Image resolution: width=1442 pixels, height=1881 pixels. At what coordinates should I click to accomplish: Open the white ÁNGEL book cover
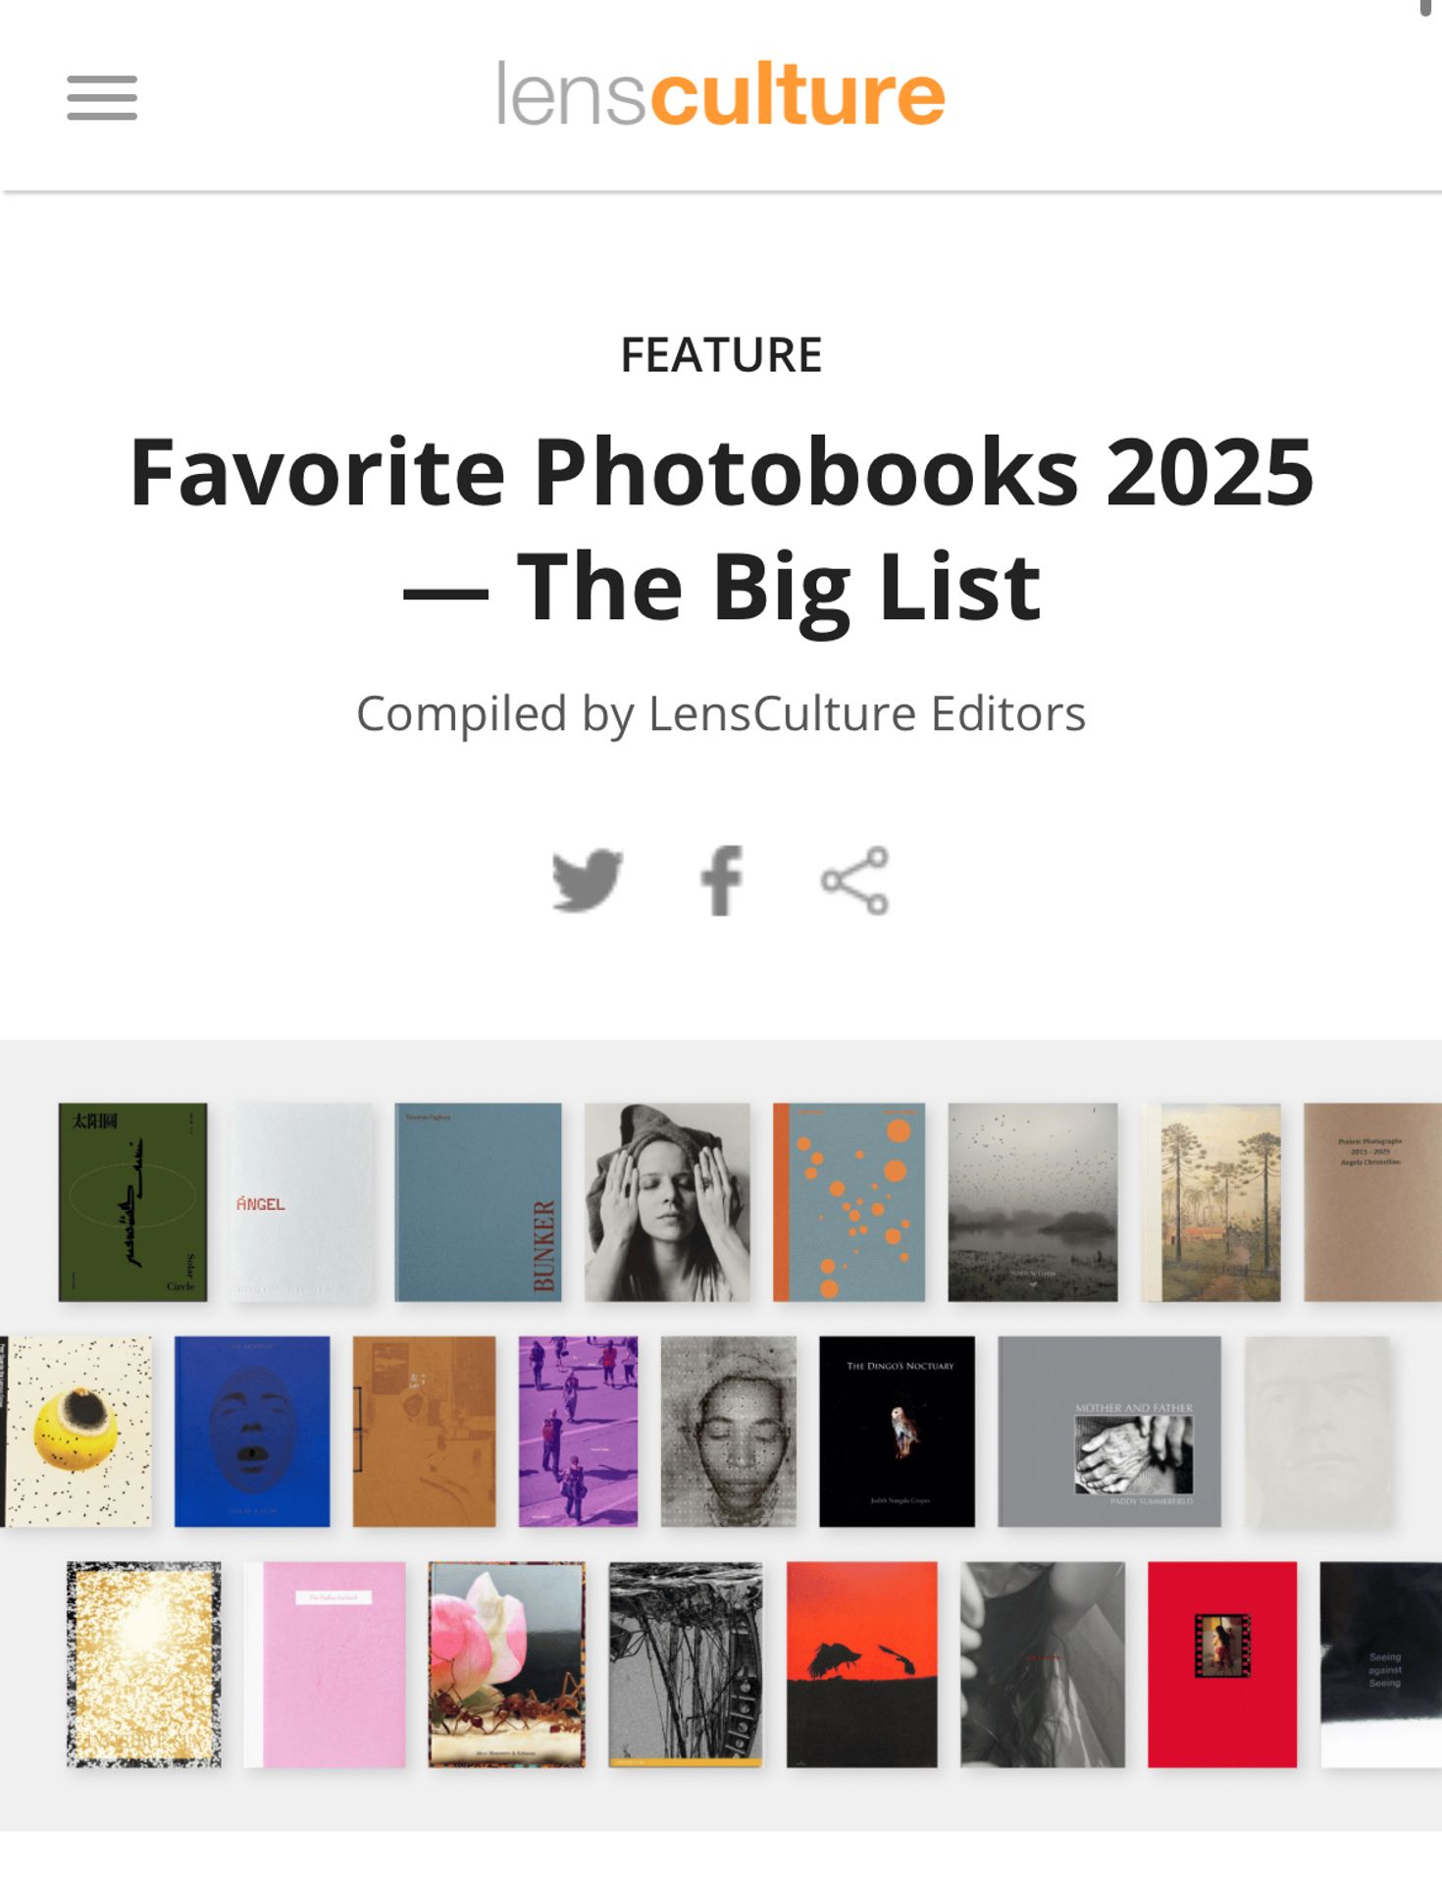coord(302,1202)
